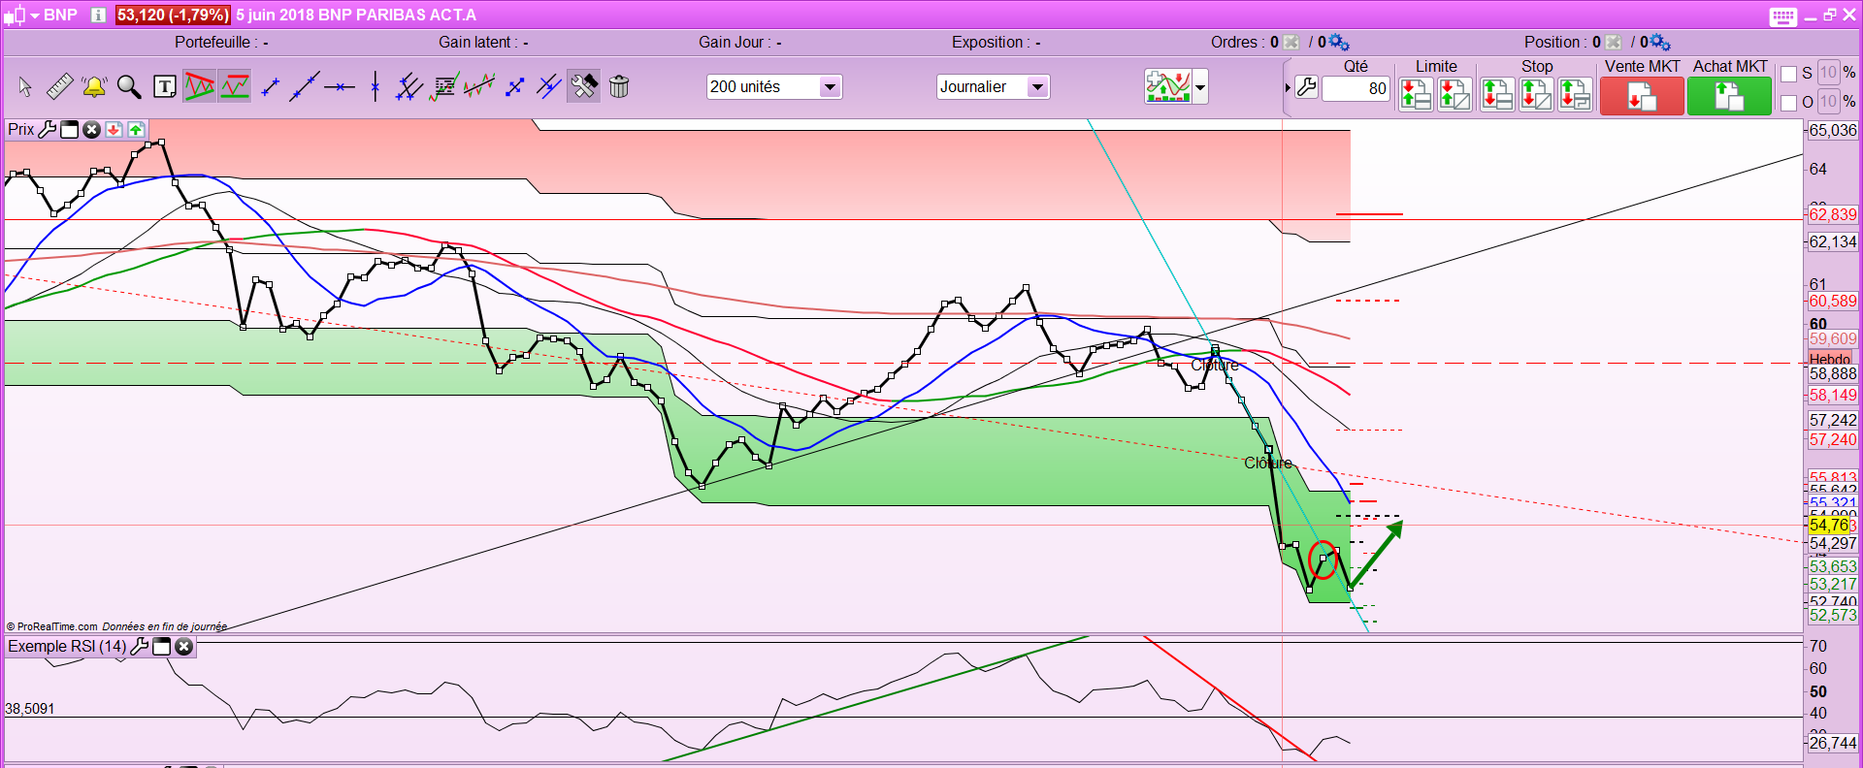The height and width of the screenshot is (768, 1863).
Task: Place a stop order, first Stop button
Action: [x=1497, y=95]
